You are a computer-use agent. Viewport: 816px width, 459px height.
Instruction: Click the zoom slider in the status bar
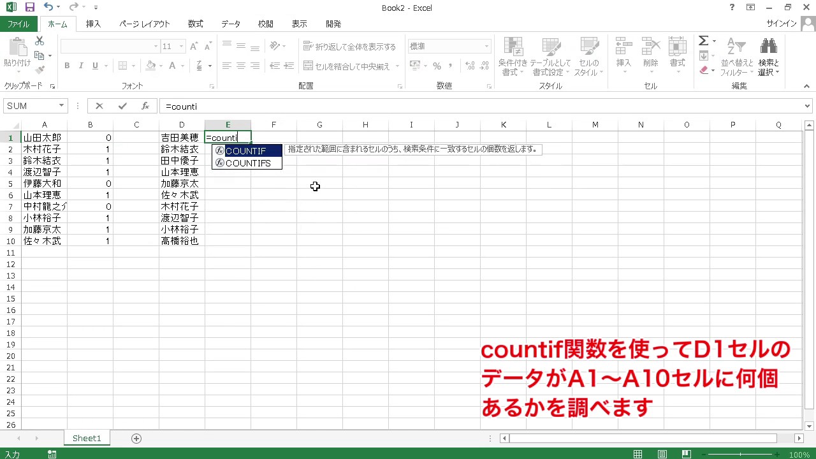click(x=741, y=455)
